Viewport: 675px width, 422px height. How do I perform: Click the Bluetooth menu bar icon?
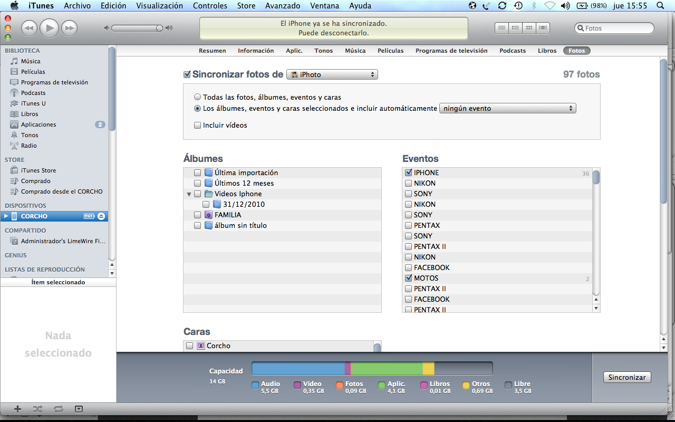pos(534,6)
